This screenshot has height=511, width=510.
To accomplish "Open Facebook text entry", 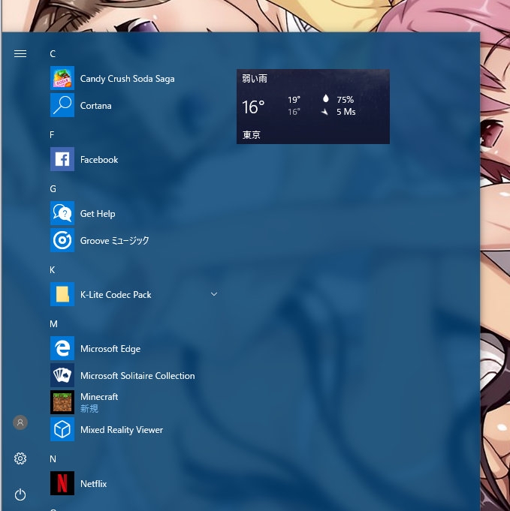I will 99,160.
